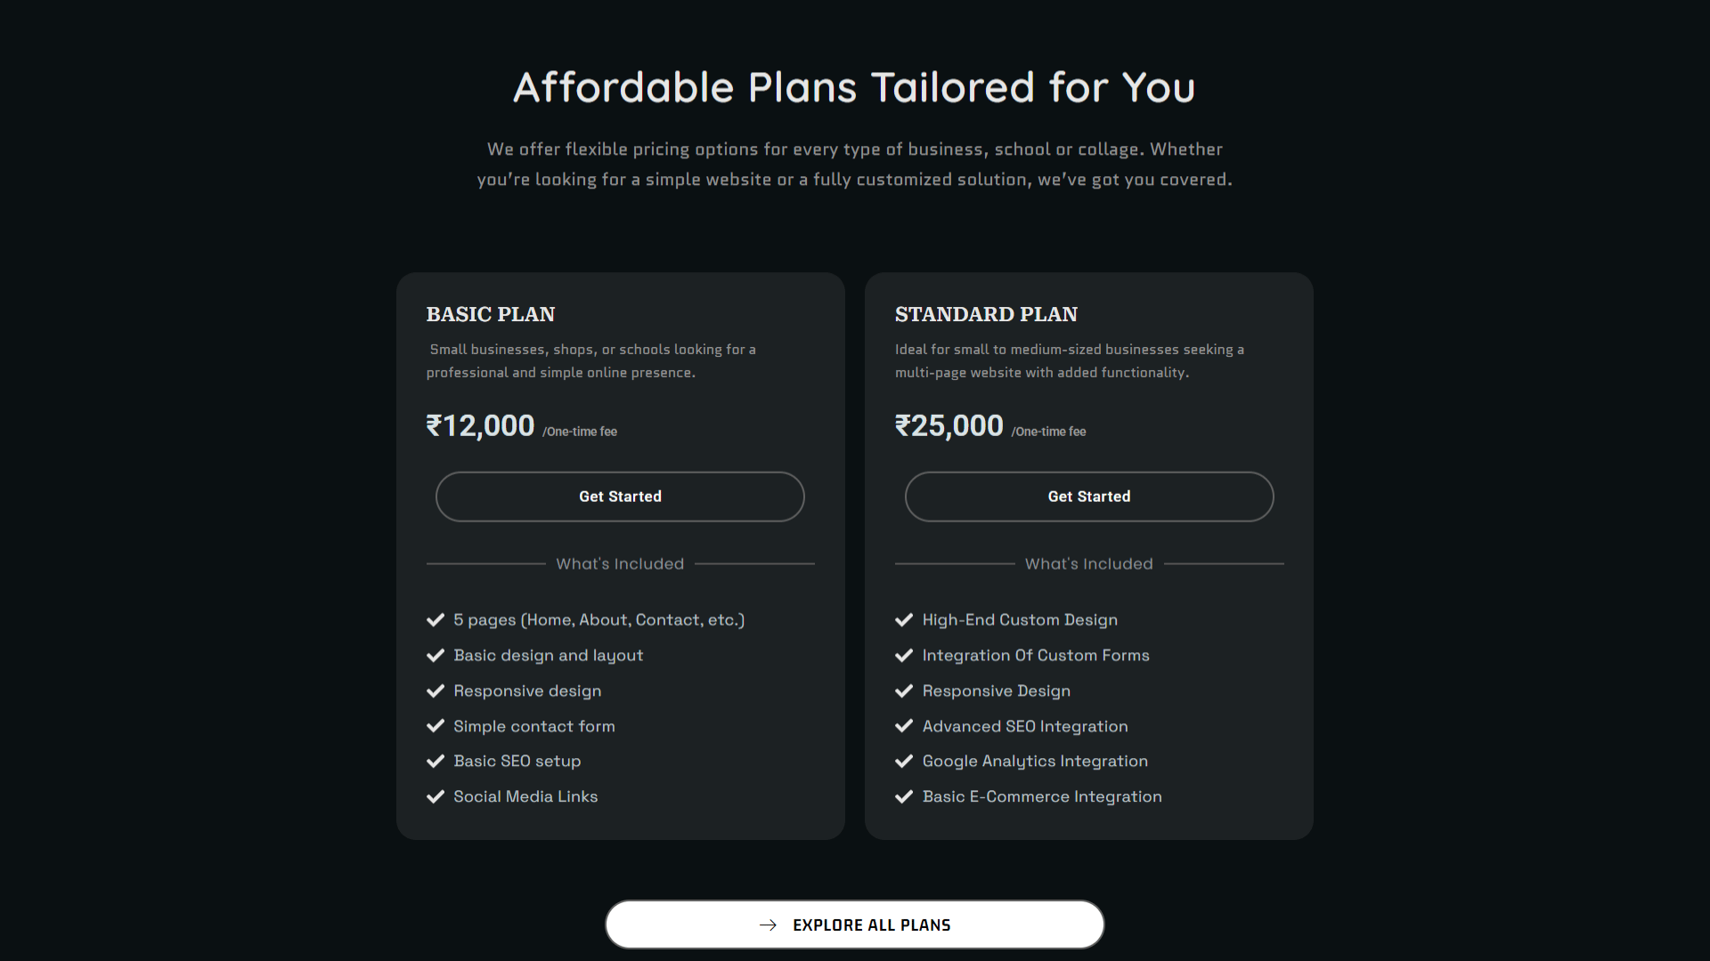Screen dimensions: 1710x961
Task: Click the checkmark beside Google Analytics Integration
Action: pyautogui.click(x=904, y=762)
